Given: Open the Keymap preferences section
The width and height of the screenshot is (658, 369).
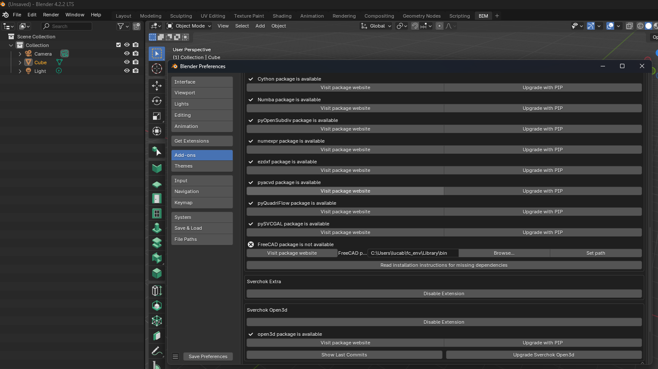Looking at the screenshot, I should point(202,203).
